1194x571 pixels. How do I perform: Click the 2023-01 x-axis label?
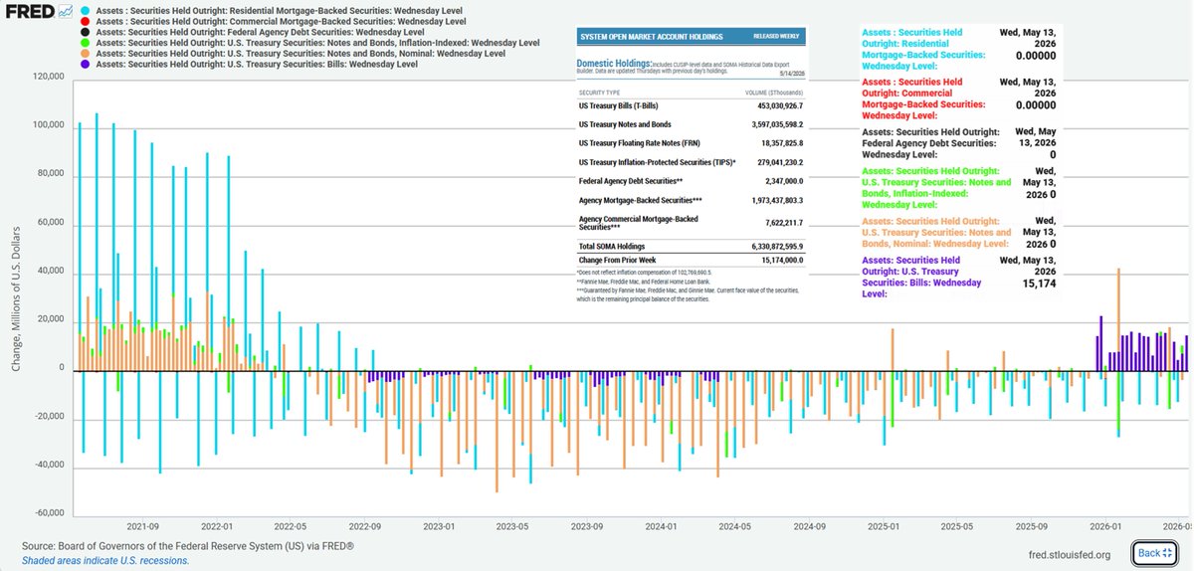coord(439,526)
